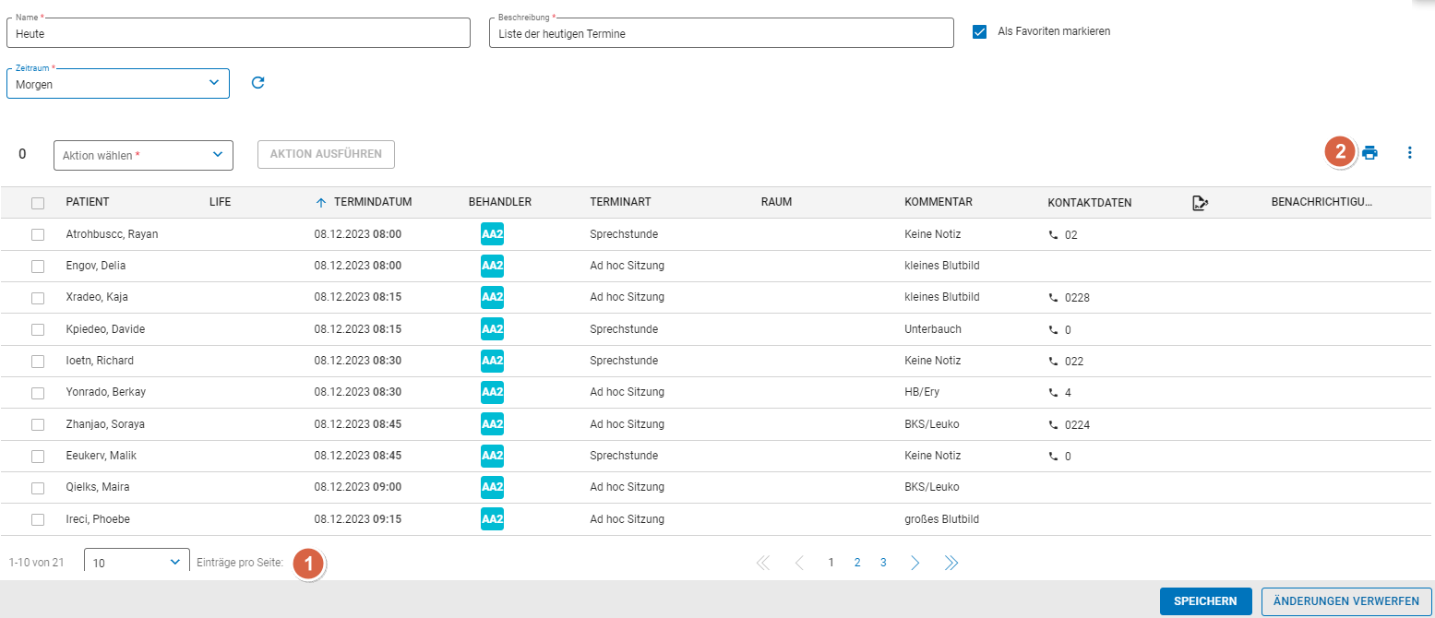Jump to the last page of results
The image size is (1435, 618).
(x=951, y=563)
